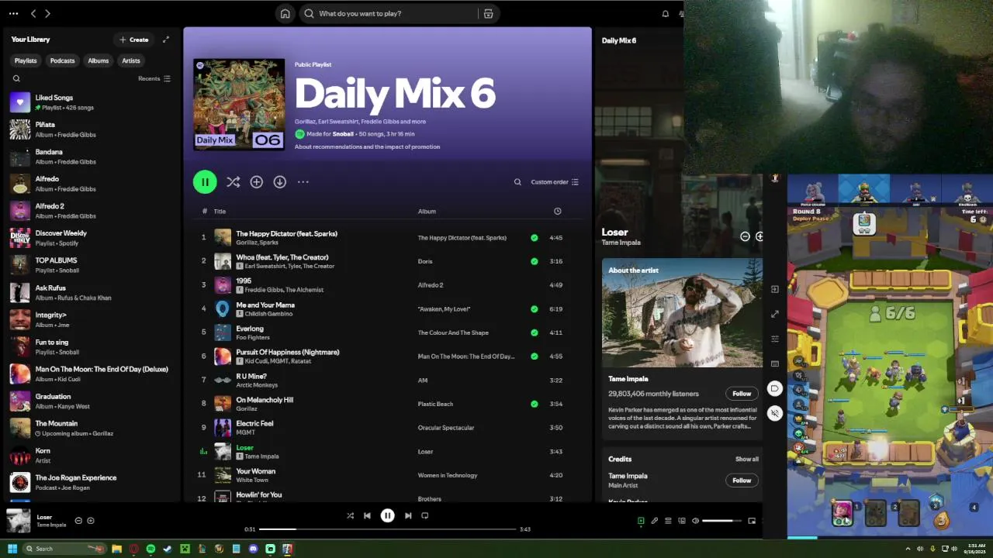Skip to next track in player bar

coord(408,515)
